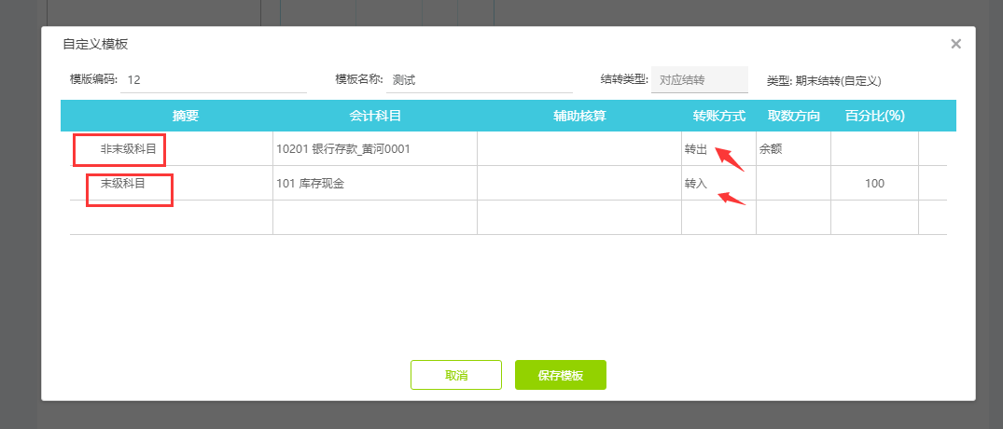Click the 转账方式 column header
Image resolution: width=1003 pixels, height=429 pixels.
[x=718, y=116]
